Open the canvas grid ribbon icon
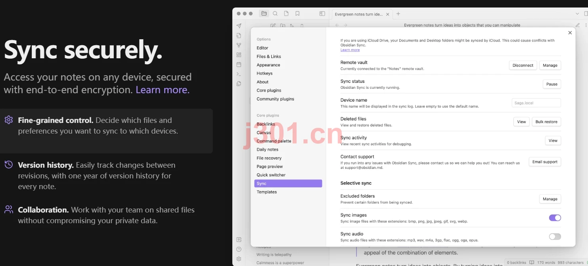The image size is (588, 266). (x=239, y=55)
